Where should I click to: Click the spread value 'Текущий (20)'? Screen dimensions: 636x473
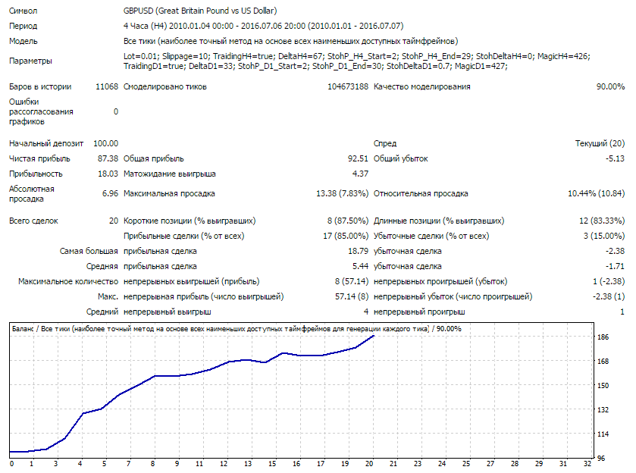[600, 143]
